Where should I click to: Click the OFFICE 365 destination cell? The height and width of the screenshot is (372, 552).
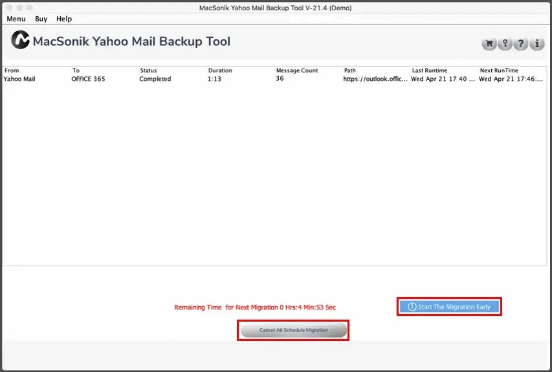pyautogui.click(x=88, y=79)
